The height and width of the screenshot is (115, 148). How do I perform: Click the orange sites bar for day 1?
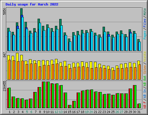[x=10, y=70]
